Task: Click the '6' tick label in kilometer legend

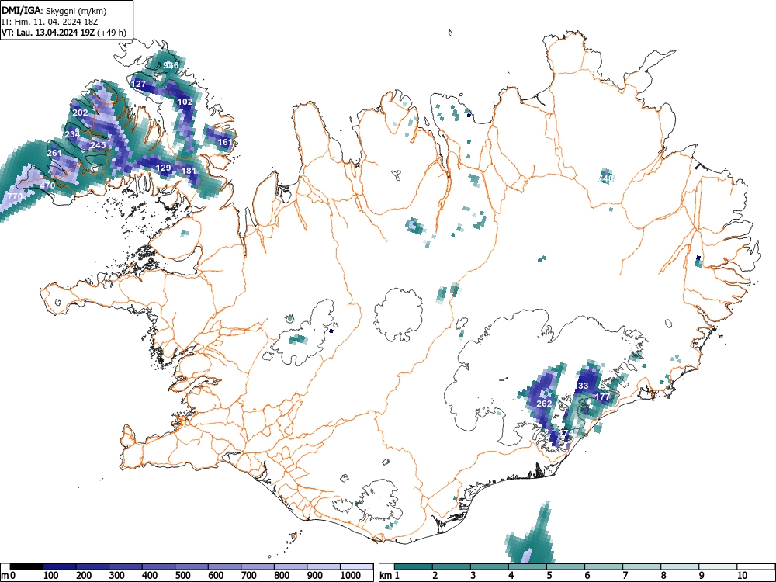Action: [587, 576]
